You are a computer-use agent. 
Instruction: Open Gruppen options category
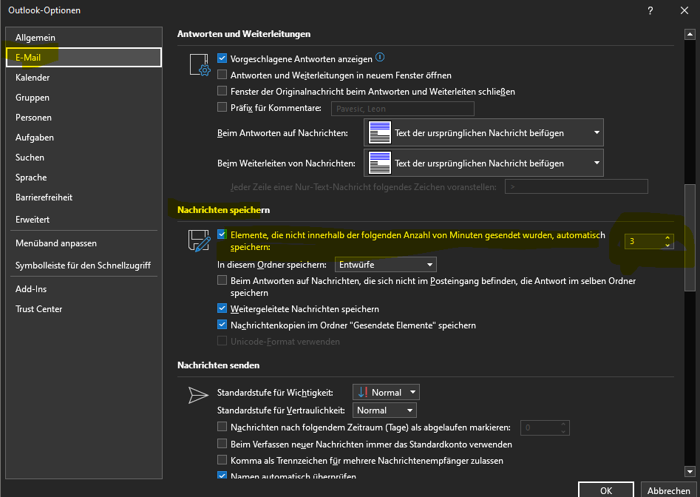coord(84,98)
